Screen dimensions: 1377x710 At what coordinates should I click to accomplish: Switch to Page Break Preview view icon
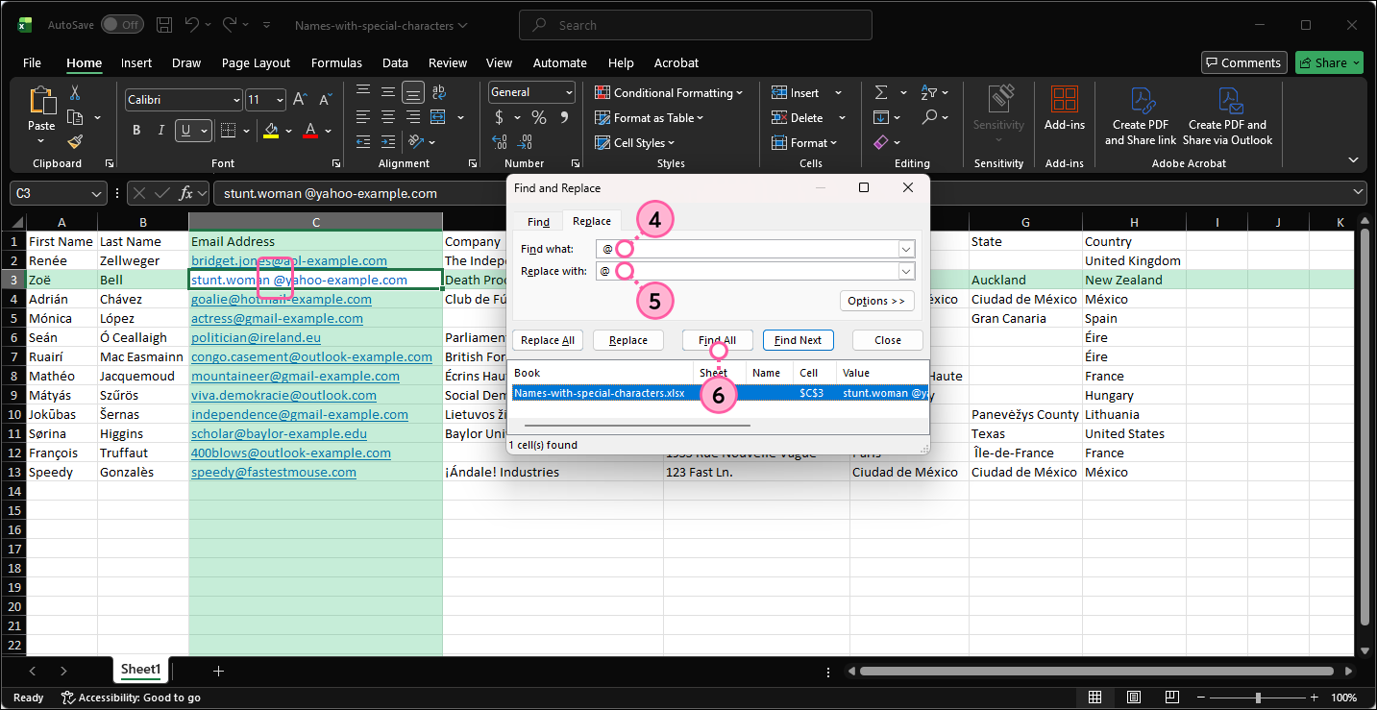[x=1173, y=698]
